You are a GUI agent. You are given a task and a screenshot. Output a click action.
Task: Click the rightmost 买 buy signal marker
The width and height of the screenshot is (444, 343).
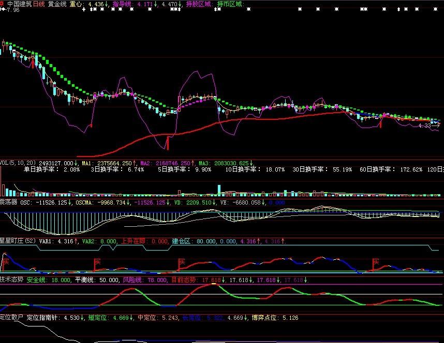[x=376, y=262]
